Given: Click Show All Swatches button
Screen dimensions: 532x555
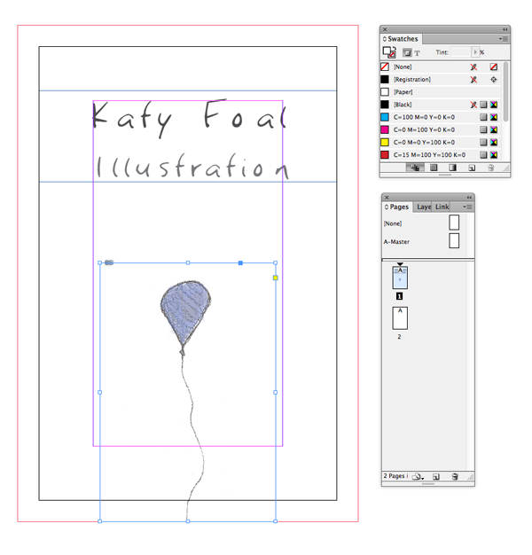Looking at the screenshot, I should pyautogui.click(x=415, y=168).
